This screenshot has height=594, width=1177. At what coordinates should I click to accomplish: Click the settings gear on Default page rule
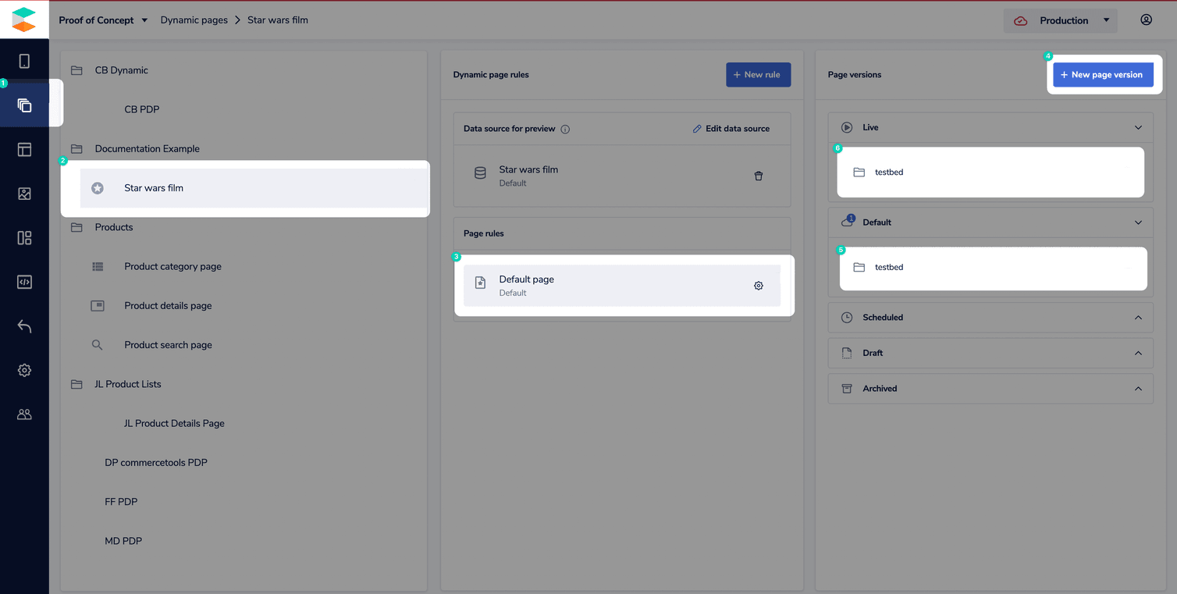pyautogui.click(x=758, y=286)
